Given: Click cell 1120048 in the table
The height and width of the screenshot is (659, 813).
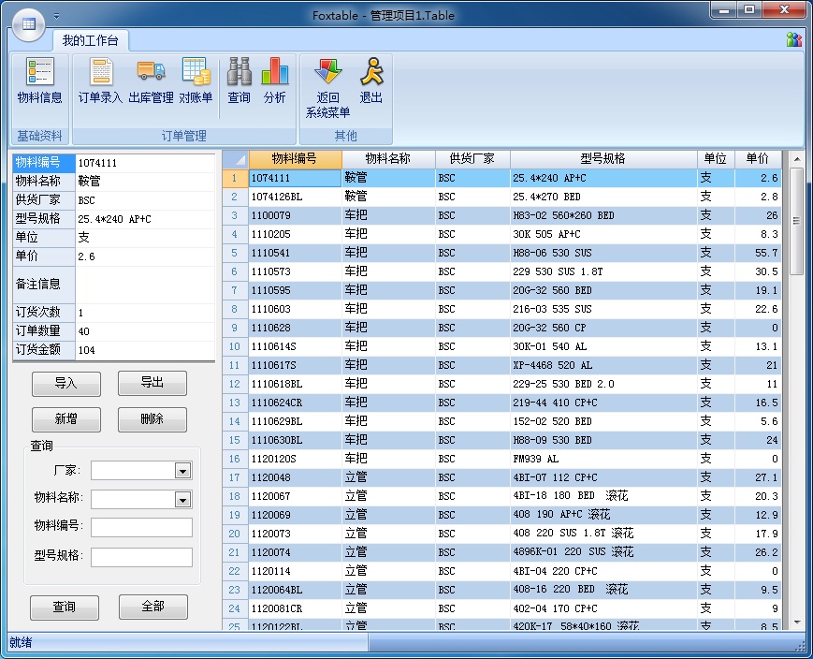Looking at the screenshot, I should pos(295,477).
